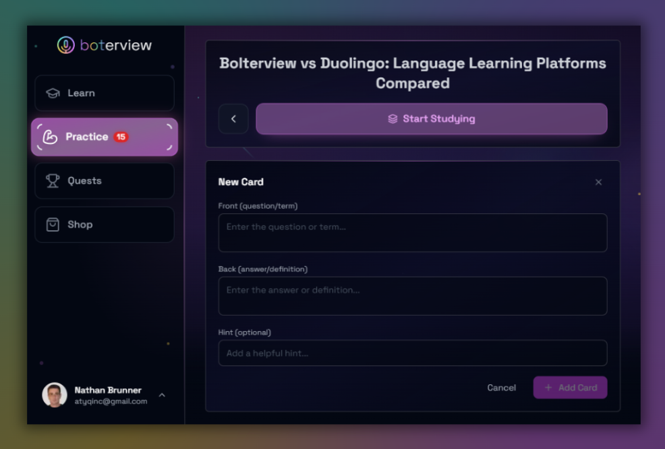The width and height of the screenshot is (665, 449).
Task: Click the plus icon on Add Card
Action: (548, 388)
